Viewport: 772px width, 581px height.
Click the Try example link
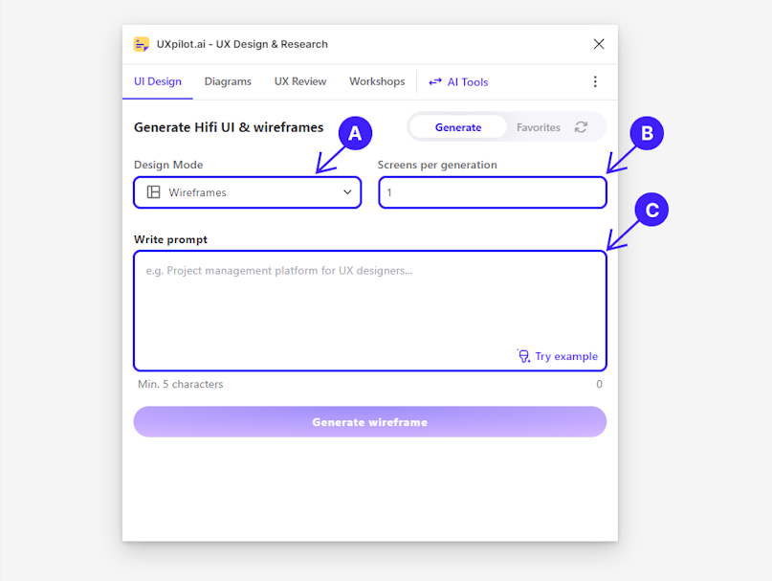pyautogui.click(x=567, y=356)
